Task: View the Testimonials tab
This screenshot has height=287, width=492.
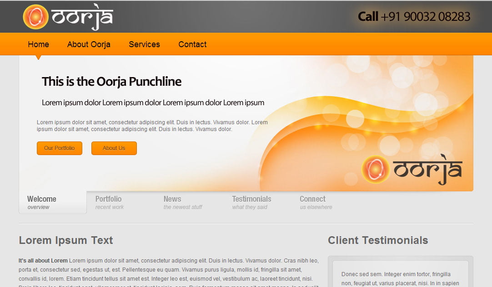Action: [251, 201]
